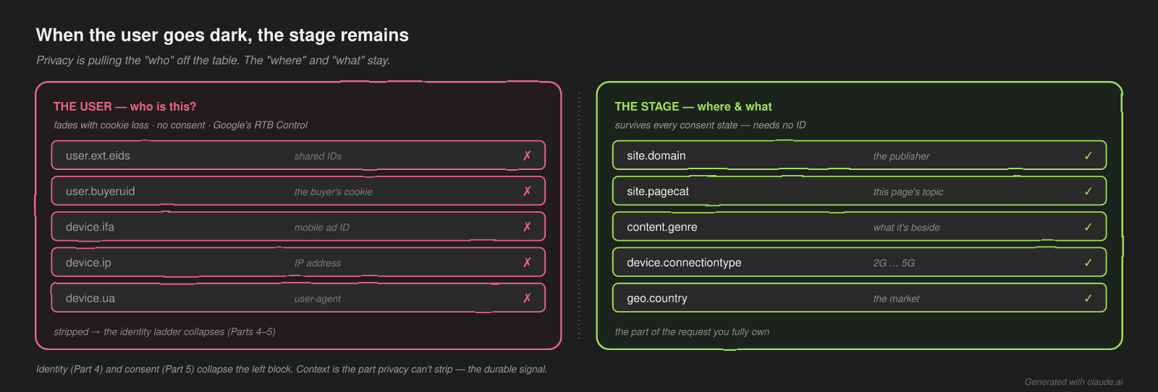Select the site.domain field label
Viewport: 1158px width, 392px height.
point(656,155)
